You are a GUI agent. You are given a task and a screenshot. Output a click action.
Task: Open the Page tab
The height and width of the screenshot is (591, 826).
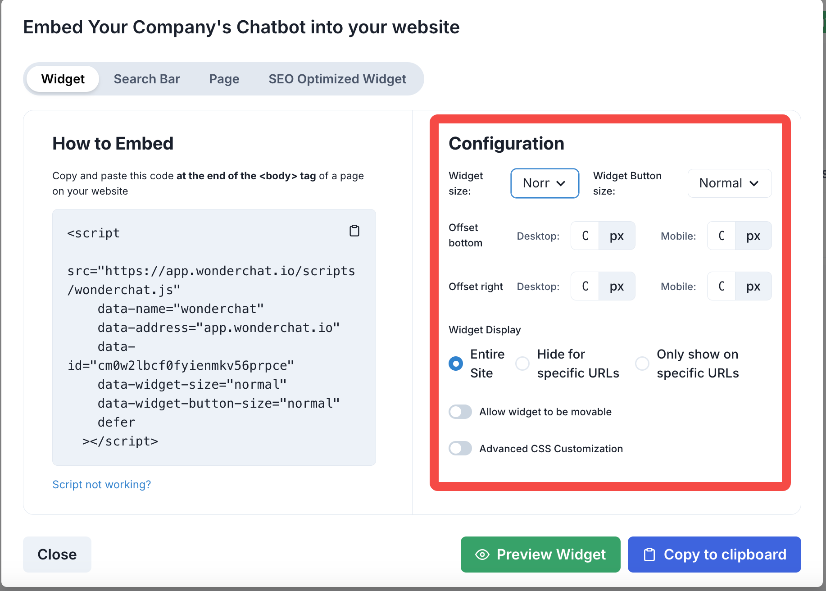click(x=224, y=79)
